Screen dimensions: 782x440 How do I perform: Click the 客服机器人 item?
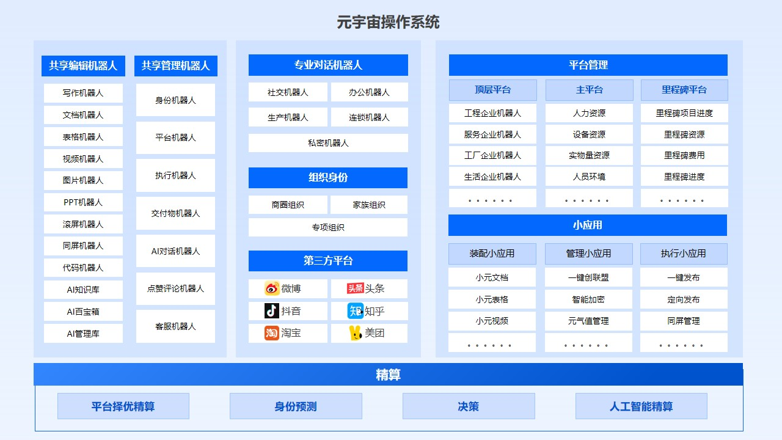click(x=175, y=326)
